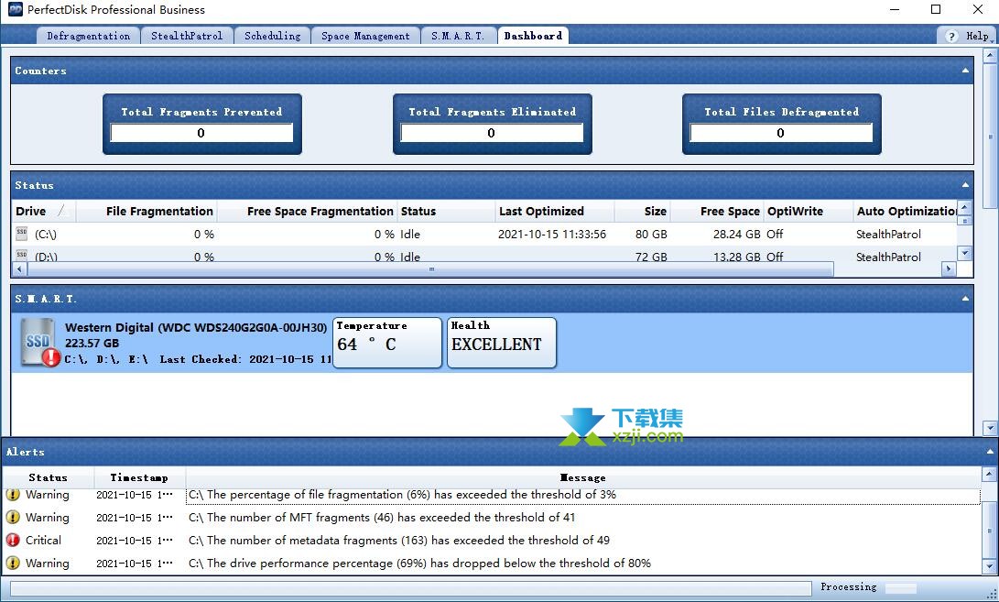Open the Defragmentation tab
Screen dimensions: 999x602
pos(89,36)
